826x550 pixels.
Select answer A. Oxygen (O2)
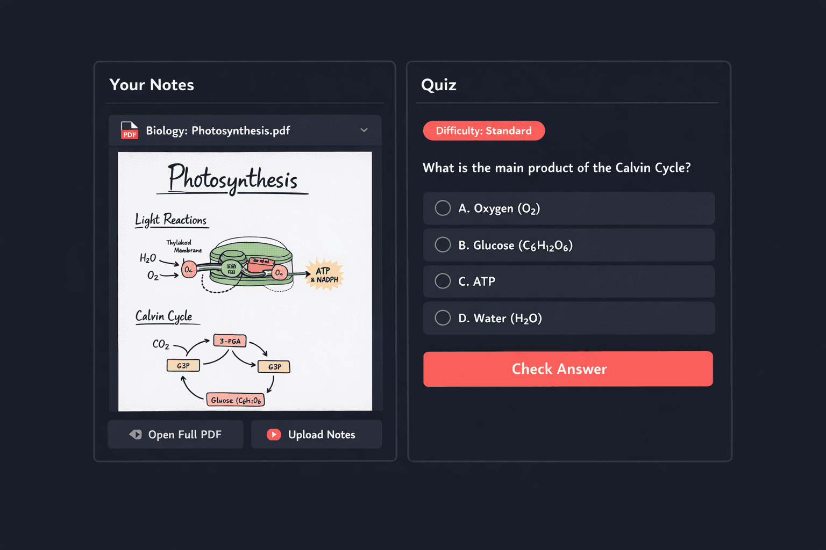click(x=568, y=208)
